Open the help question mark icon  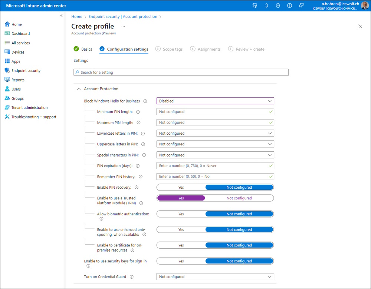click(289, 6)
